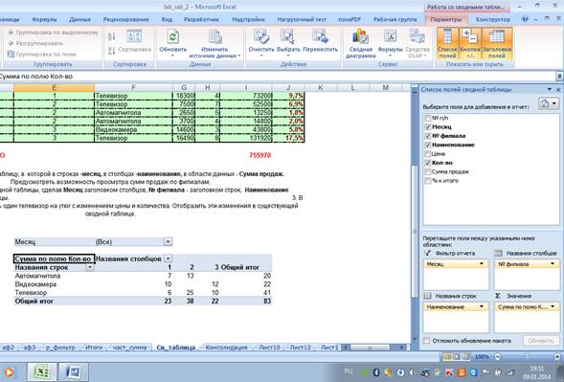Expand the formula bar

click(x=559, y=77)
